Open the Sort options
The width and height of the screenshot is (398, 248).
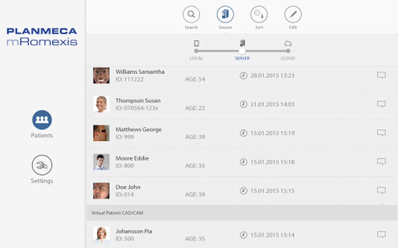click(x=259, y=14)
